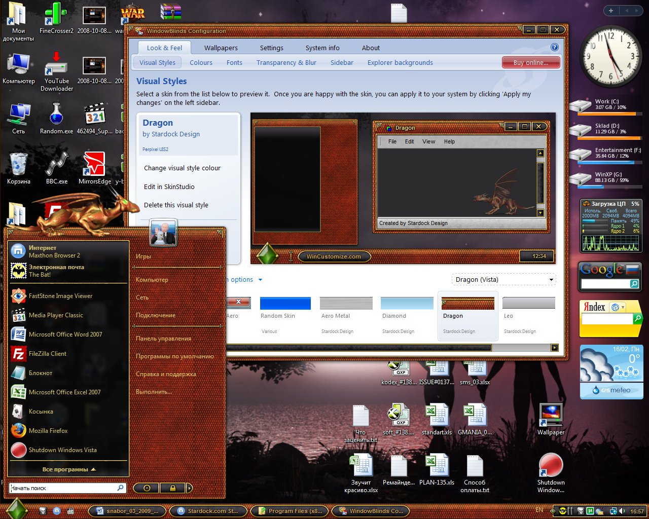649x519 pixels.
Task: Open Сеть network desktop icon
Action: [18, 118]
